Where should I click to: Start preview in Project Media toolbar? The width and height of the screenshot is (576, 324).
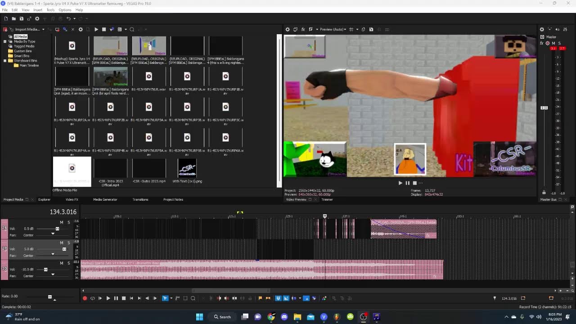point(96,29)
